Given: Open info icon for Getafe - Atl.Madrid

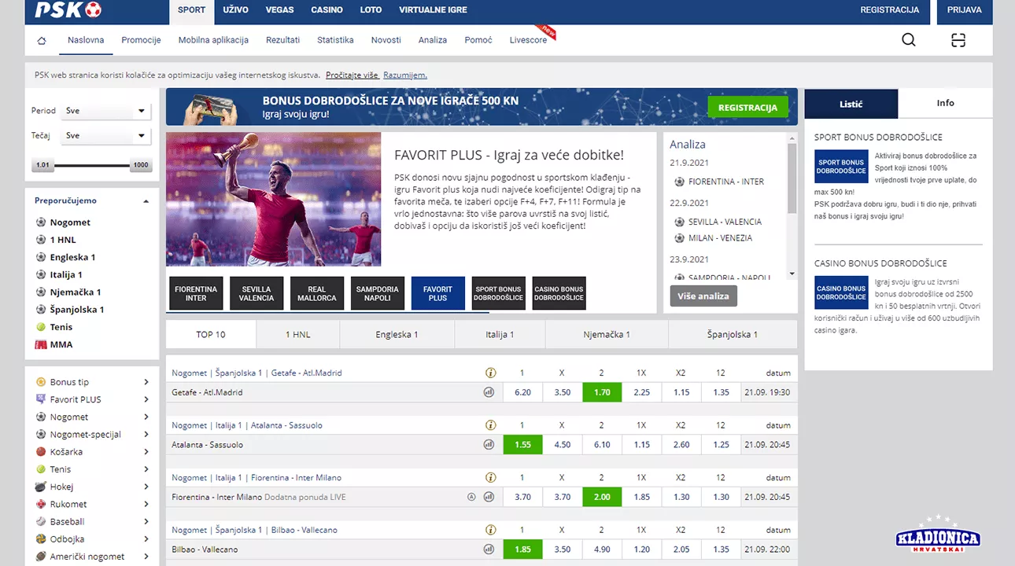Looking at the screenshot, I should [x=491, y=373].
